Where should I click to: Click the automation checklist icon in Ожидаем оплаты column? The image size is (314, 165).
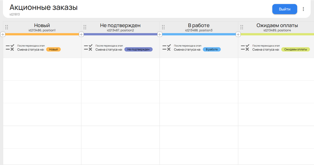tap(245, 48)
